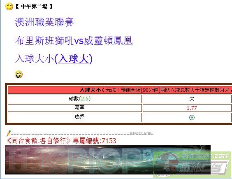
Task: Open the underlined 入球大 link
Action: click(x=74, y=59)
